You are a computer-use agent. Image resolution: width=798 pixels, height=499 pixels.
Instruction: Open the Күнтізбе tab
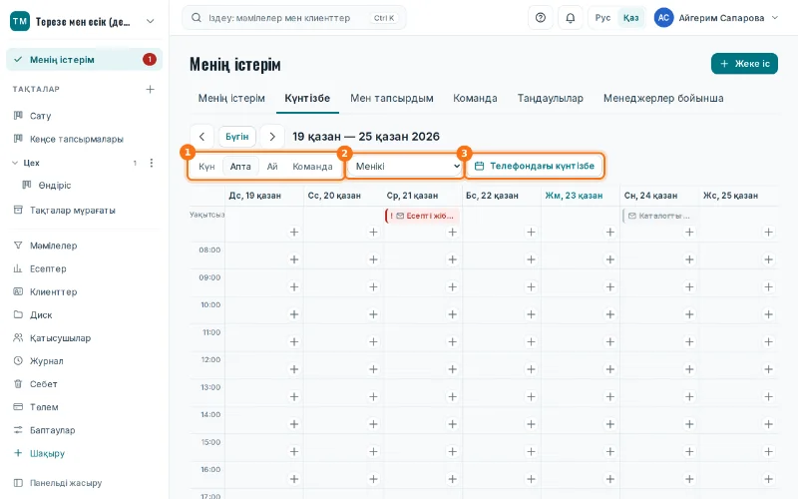click(x=307, y=98)
